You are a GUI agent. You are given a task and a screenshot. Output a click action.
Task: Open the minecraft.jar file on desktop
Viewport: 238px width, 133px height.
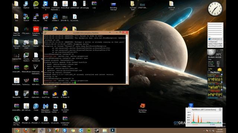tap(65, 5)
